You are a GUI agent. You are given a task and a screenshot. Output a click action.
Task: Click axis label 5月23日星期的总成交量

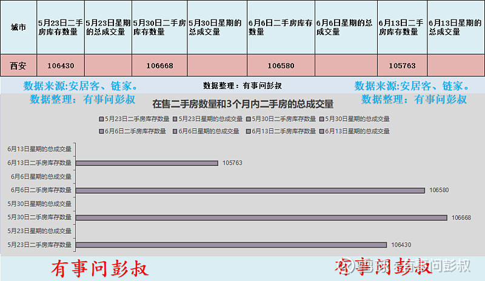pos(39,231)
